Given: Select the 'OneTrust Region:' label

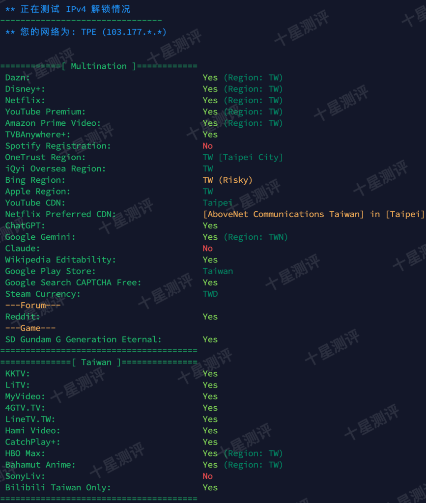Looking at the screenshot, I should 45,157.
